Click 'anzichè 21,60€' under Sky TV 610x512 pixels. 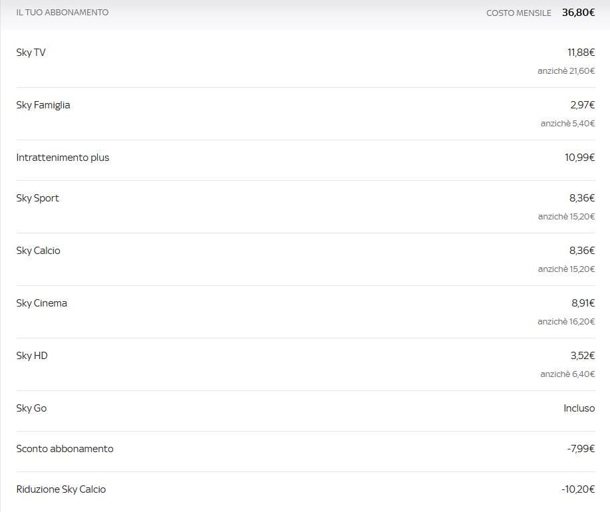[x=566, y=70]
